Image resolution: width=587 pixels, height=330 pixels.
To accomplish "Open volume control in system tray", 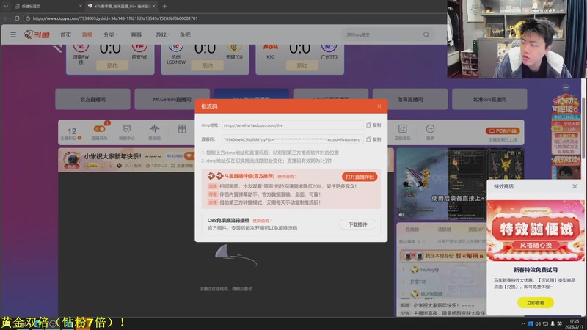I will coord(538,324).
